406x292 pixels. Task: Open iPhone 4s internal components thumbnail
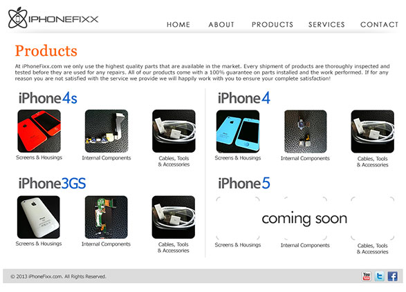(107, 131)
